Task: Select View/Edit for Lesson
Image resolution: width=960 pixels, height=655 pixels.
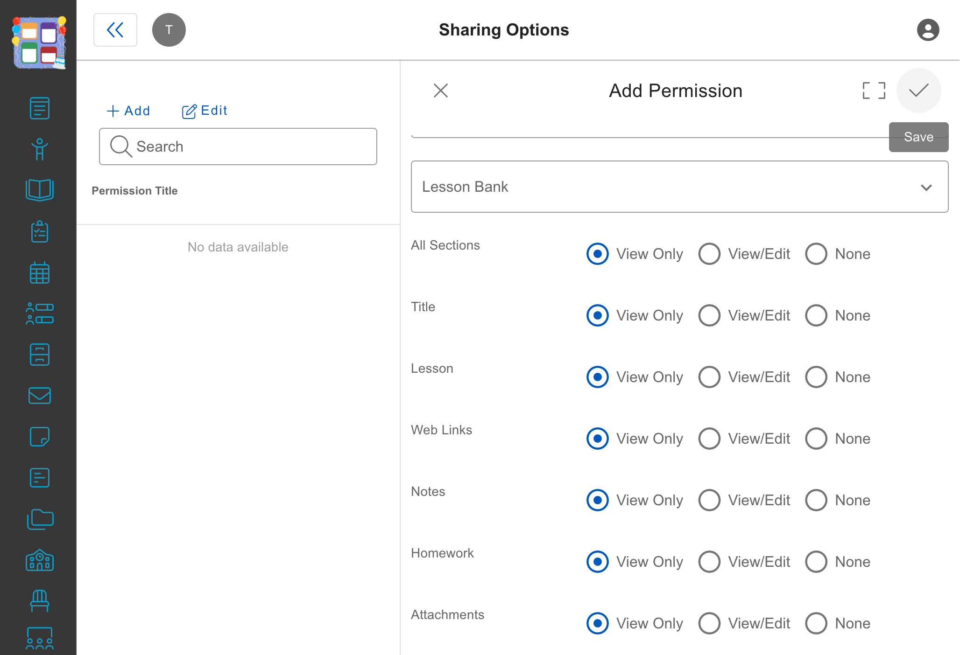Action: 709,377
